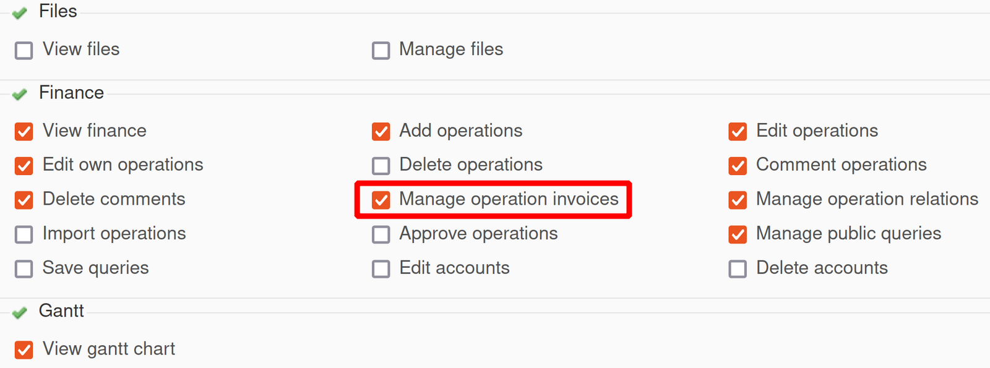Click the green checkmark beside Gantt

click(19, 312)
